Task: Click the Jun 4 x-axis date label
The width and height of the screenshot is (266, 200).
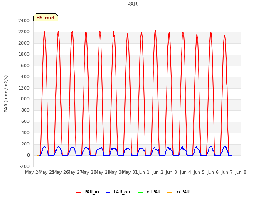Action: coord(185,172)
